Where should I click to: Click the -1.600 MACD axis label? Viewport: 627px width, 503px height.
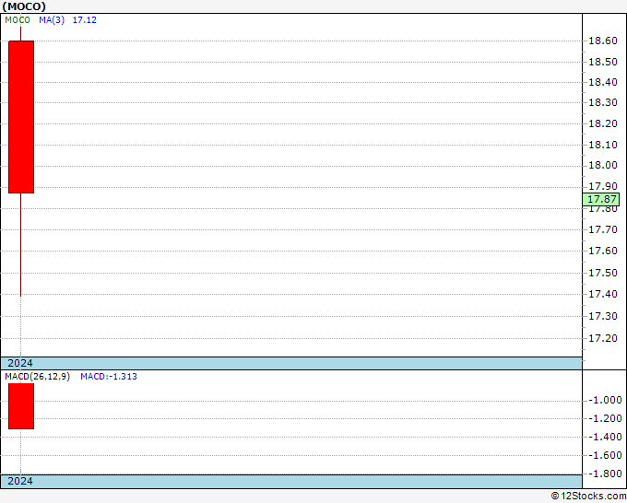point(605,455)
